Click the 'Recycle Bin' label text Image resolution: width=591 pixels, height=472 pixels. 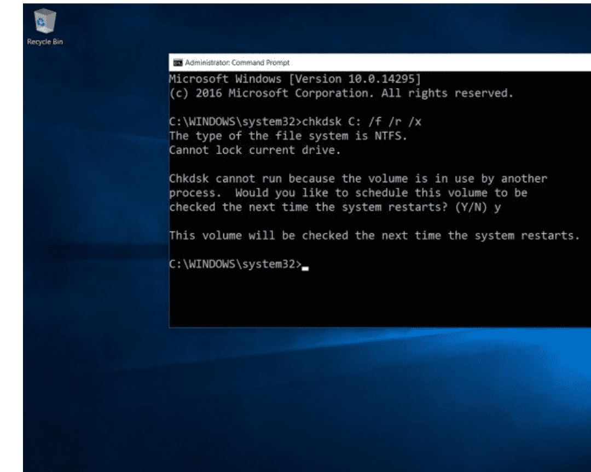(x=45, y=42)
